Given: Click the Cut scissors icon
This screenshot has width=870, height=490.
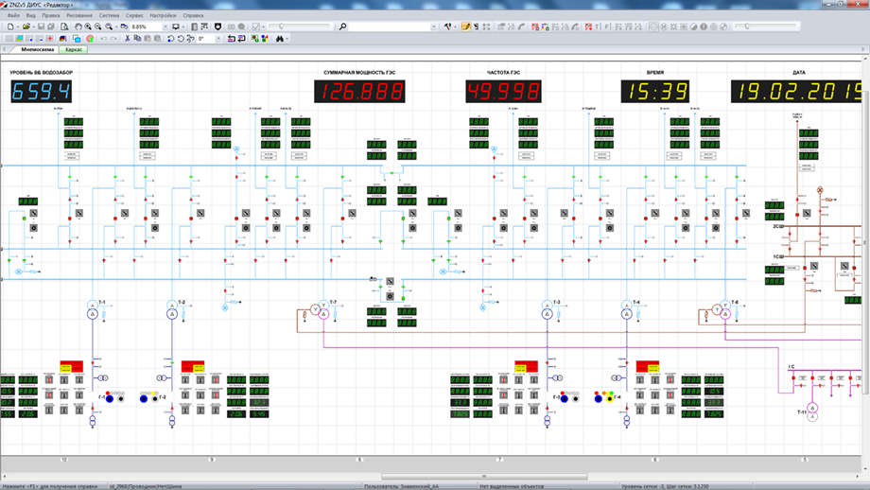Looking at the screenshot, I should click(x=127, y=39).
